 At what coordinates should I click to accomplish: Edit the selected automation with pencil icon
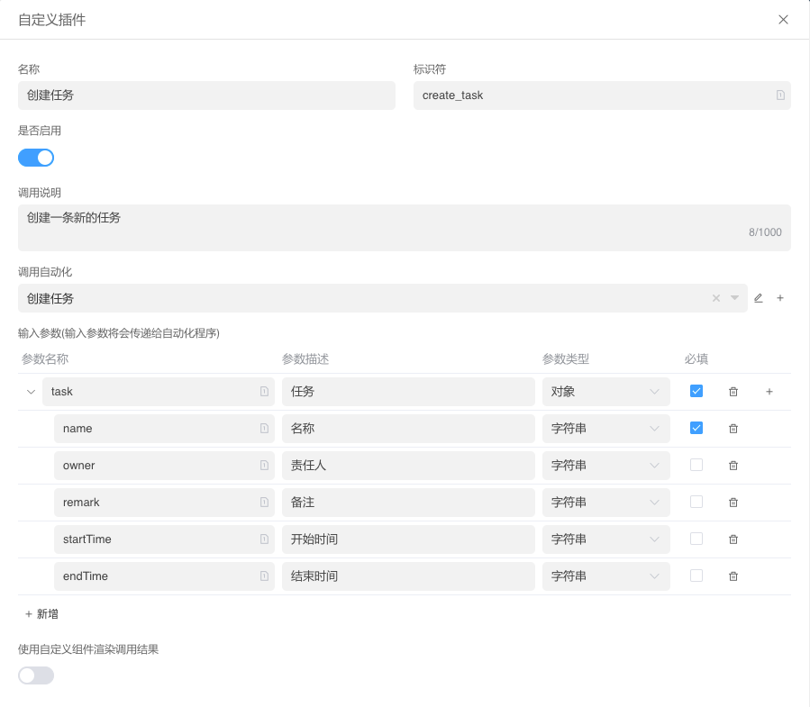pyautogui.click(x=759, y=298)
